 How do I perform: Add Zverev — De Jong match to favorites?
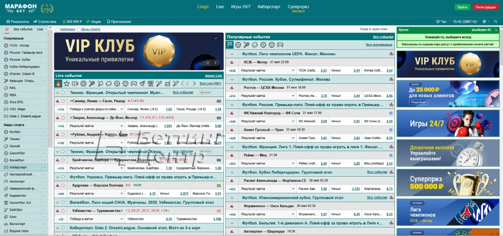pos(63,117)
